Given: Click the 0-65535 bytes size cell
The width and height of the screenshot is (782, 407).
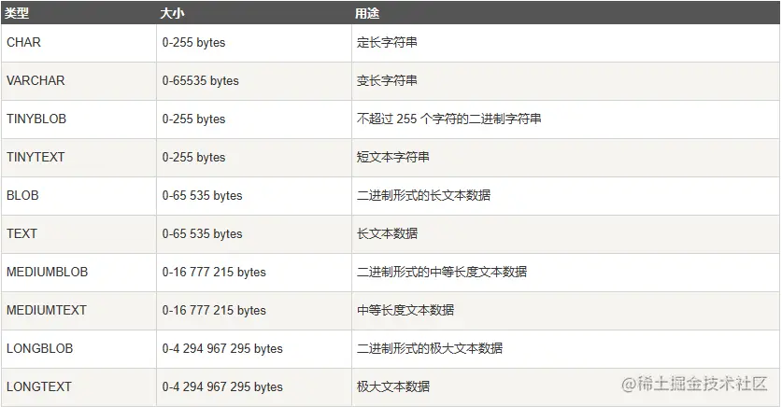Looking at the screenshot, I should (200, 81).
